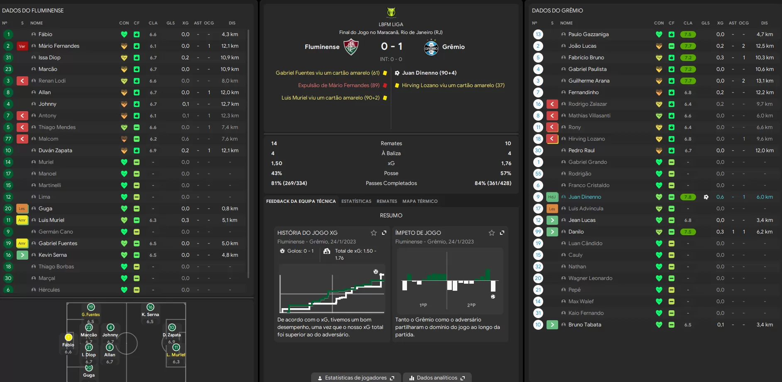Click Antony substituted-off arrow icon
The height and width of the screenshot is (382, 782).
pos(22,116)
